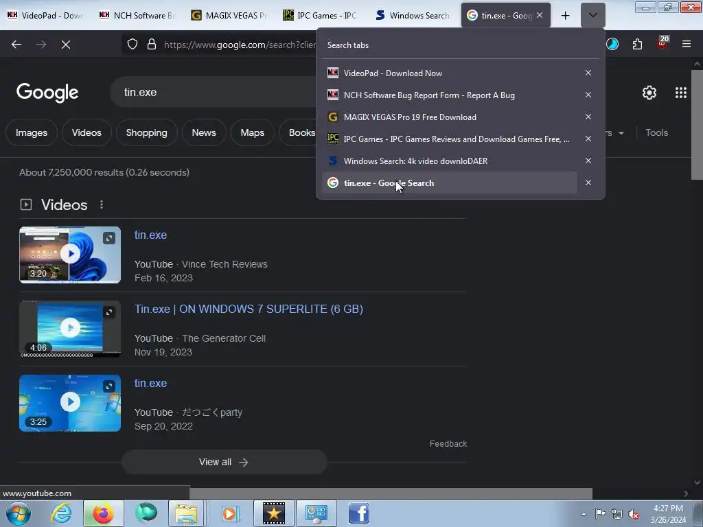Click muted volume icon in system tray

click(x=634, y=514)
